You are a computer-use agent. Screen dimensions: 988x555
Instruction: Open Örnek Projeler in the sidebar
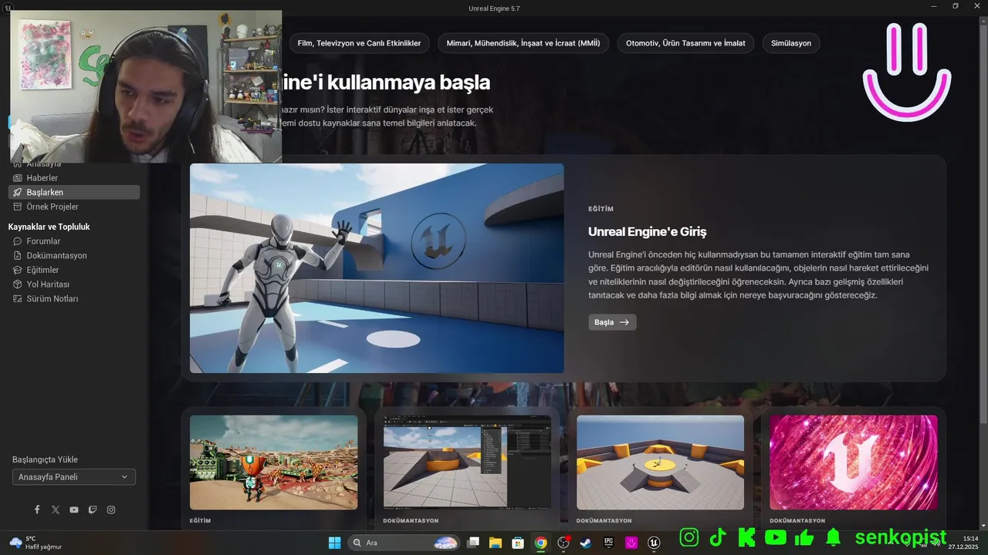click(73, 207)
